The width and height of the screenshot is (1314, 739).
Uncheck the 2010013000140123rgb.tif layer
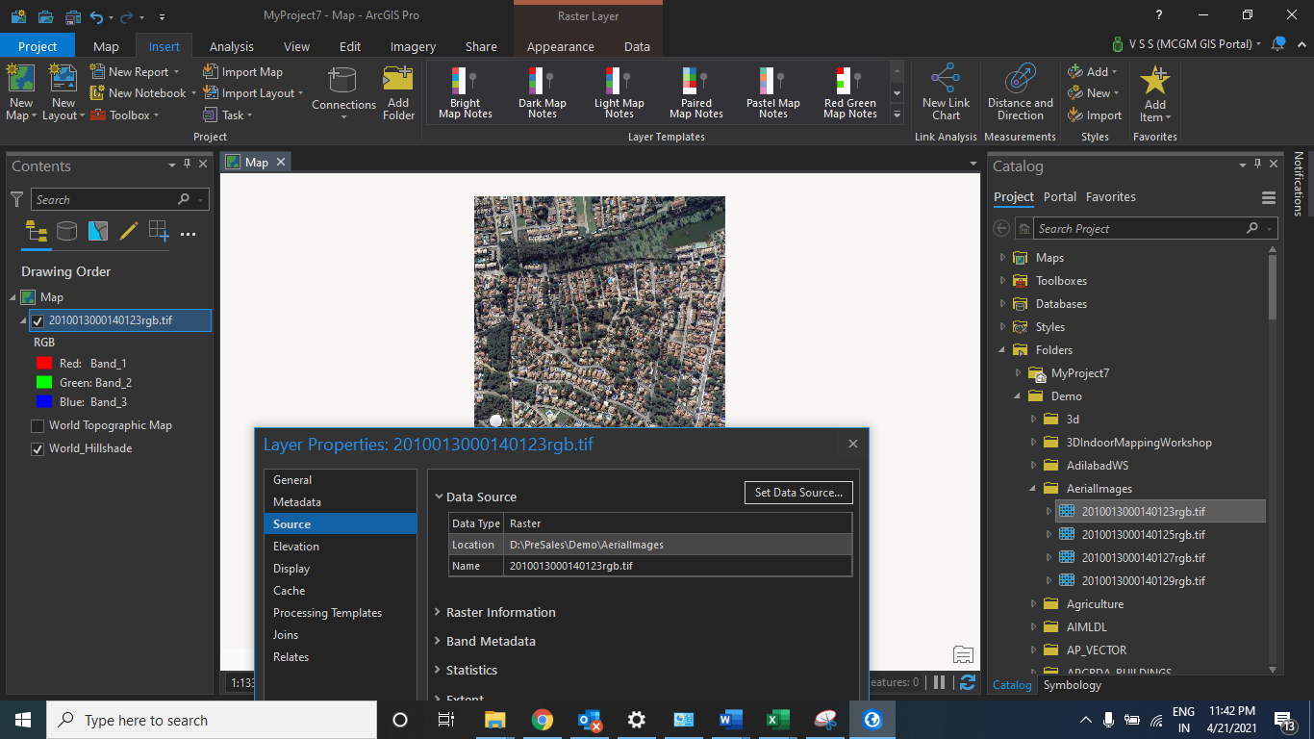(x=38, y=320)
